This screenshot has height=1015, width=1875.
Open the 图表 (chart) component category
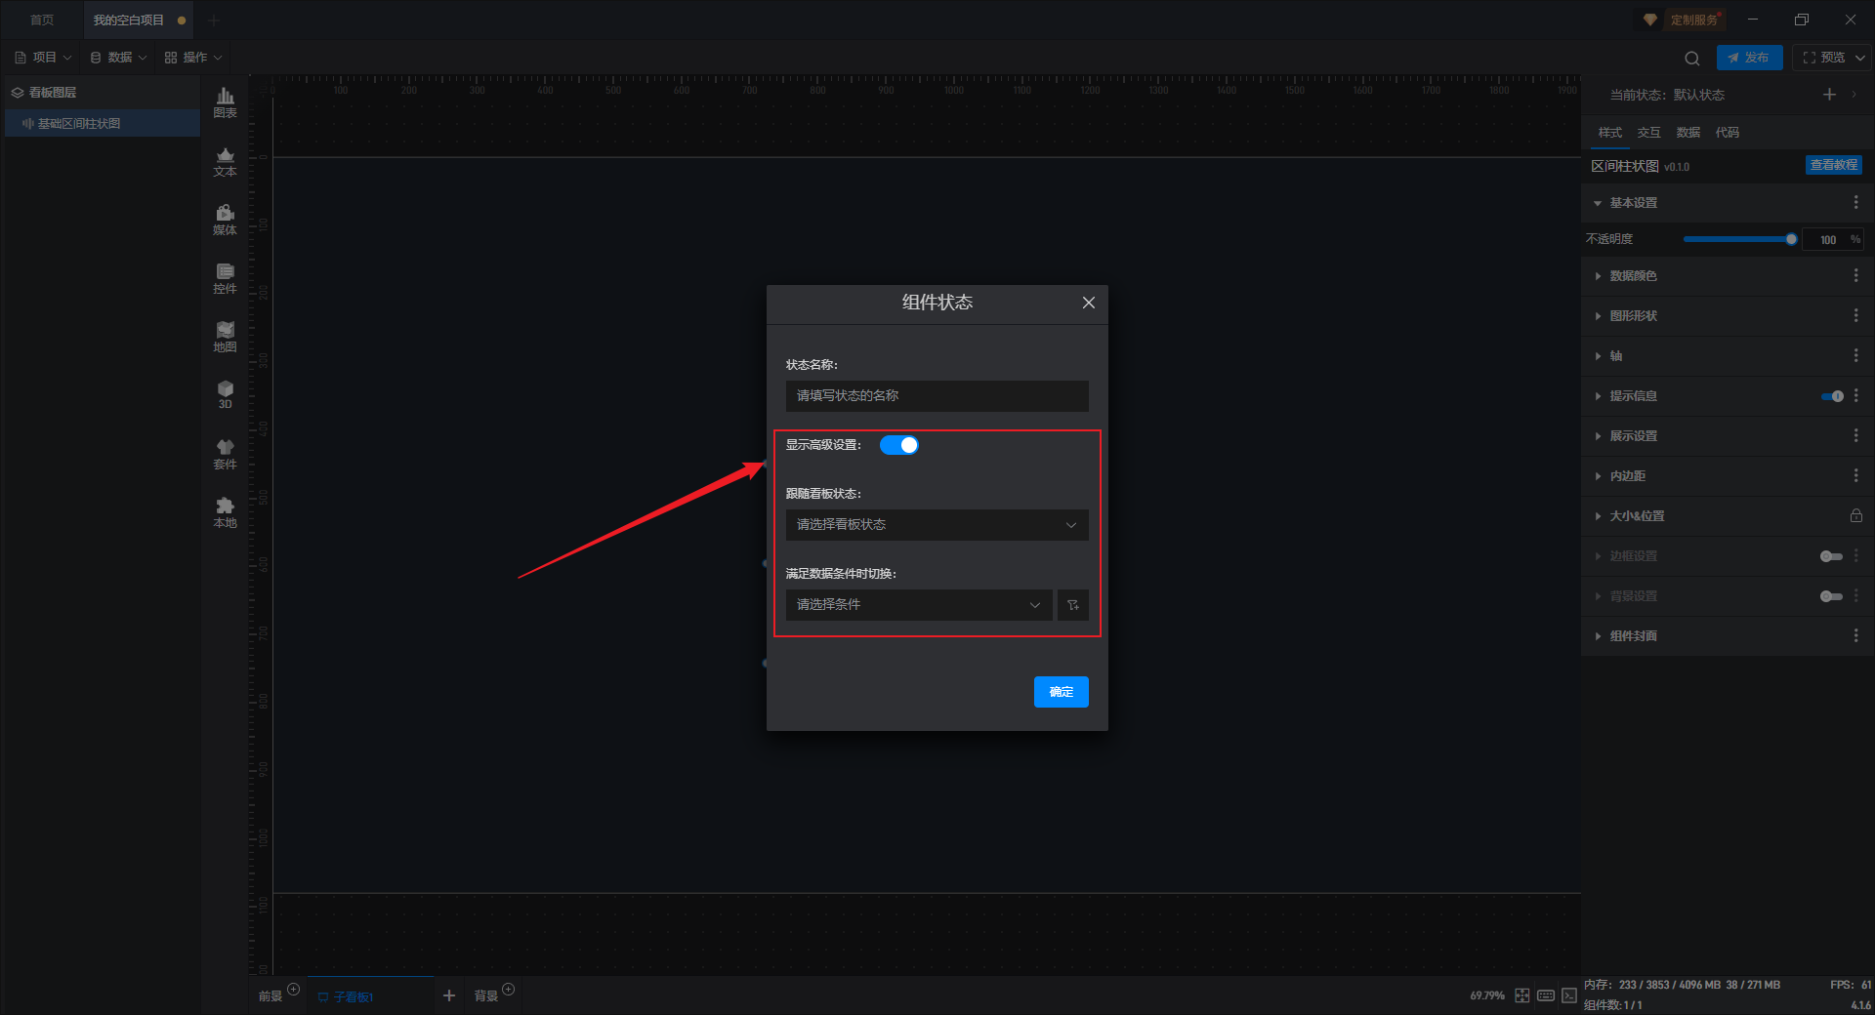(225, 102)
